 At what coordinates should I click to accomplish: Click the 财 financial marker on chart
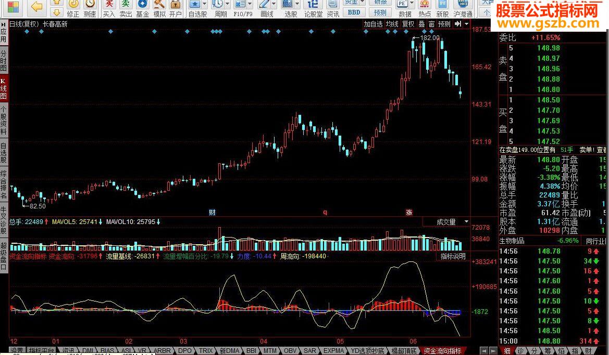click(x=212, y=213)
